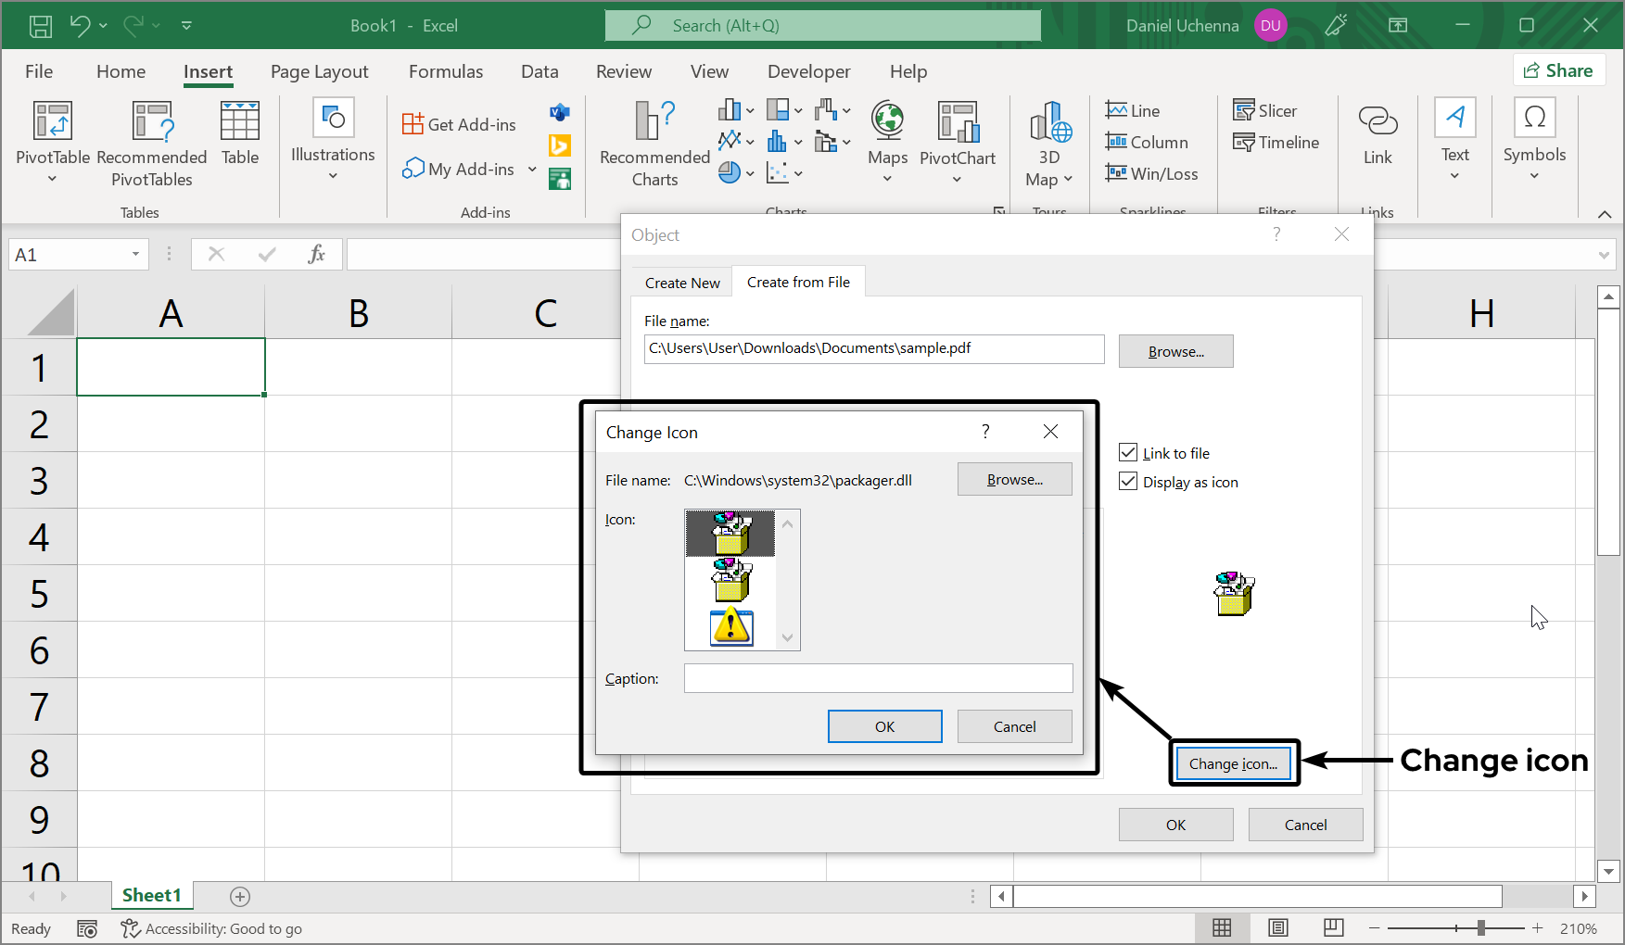The image size is (1625, 945).
Task: Uncheck the Link to file checkbox
Action: [1128, 453]
